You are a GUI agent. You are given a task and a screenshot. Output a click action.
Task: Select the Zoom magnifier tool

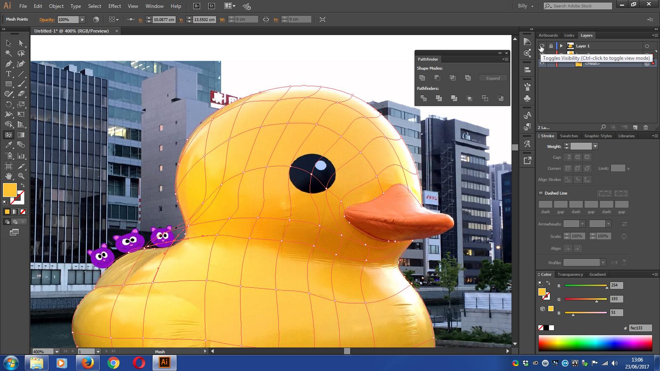click(21, 176)
